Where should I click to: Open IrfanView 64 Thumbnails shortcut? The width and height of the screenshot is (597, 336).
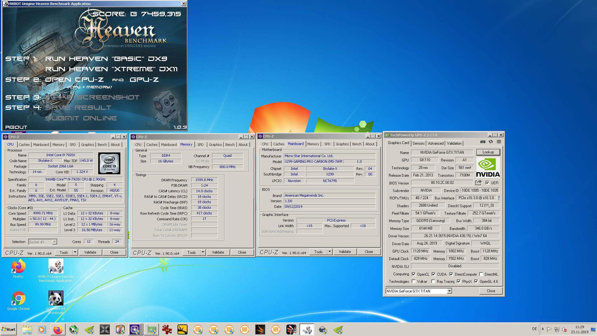56,303
